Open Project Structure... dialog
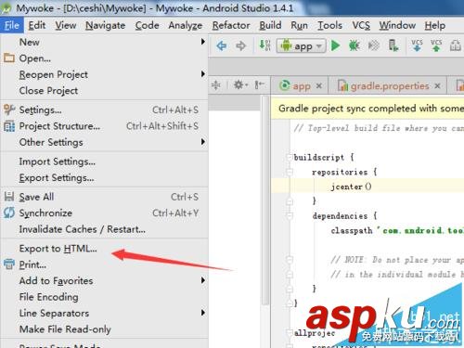 104,126
